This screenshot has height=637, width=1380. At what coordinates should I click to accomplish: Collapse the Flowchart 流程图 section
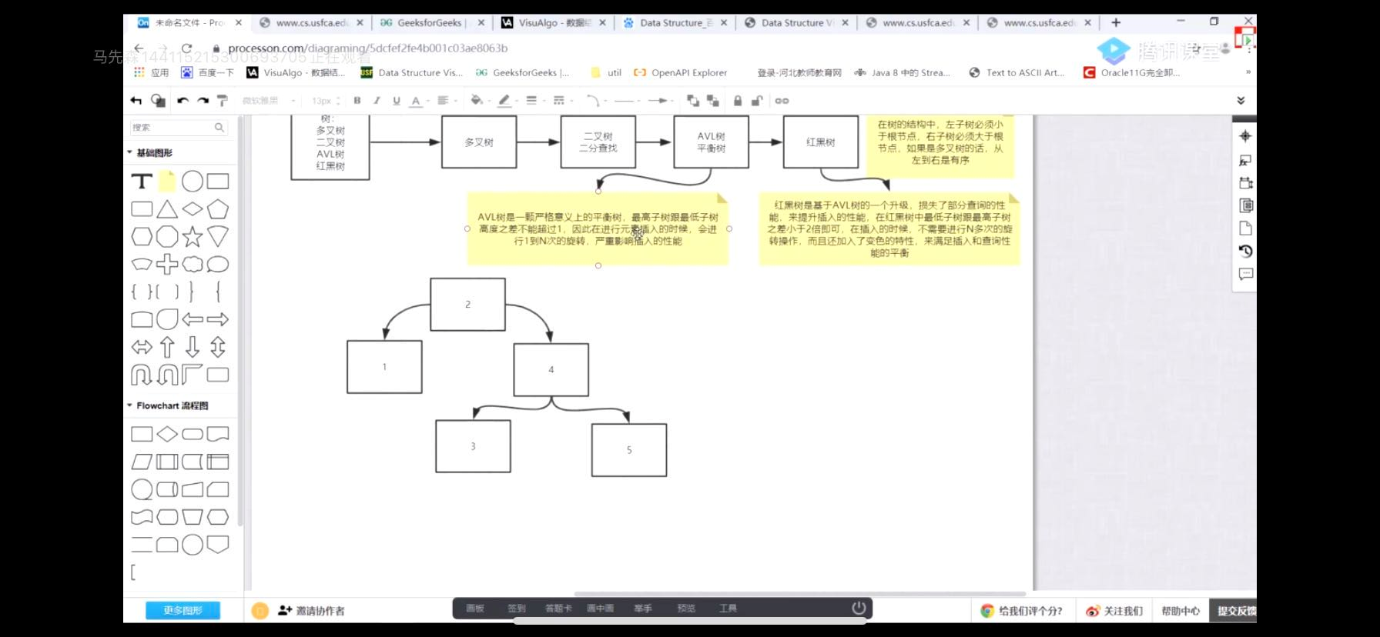pos(167,405)
